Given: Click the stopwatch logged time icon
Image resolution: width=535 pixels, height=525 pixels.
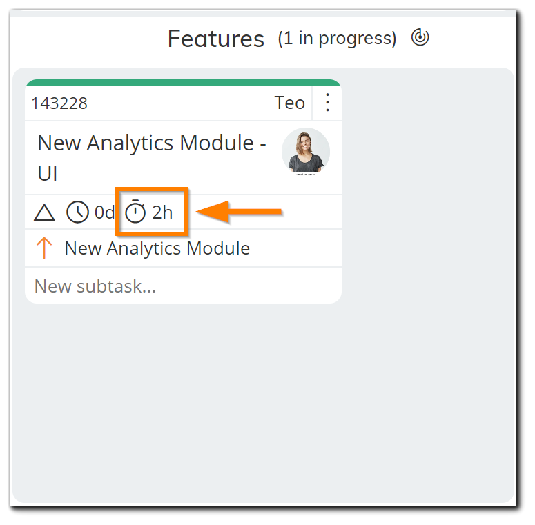Looking at the screenshot, I should 135,212.
